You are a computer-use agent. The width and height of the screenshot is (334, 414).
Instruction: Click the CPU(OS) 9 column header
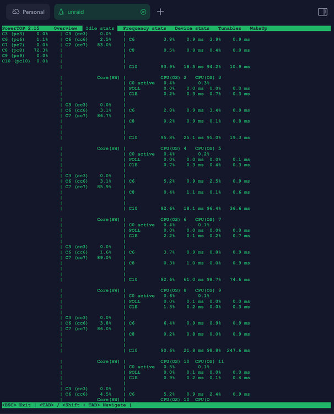tap(208, 290)
